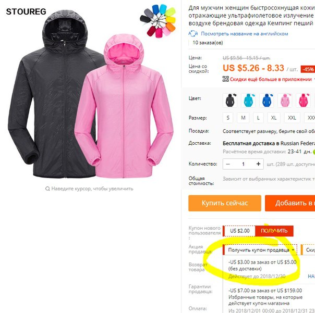The width and height of the screenshot is (315, 313).
Task: Click the translate icon beside title link
Action: (x=193, y=33)
